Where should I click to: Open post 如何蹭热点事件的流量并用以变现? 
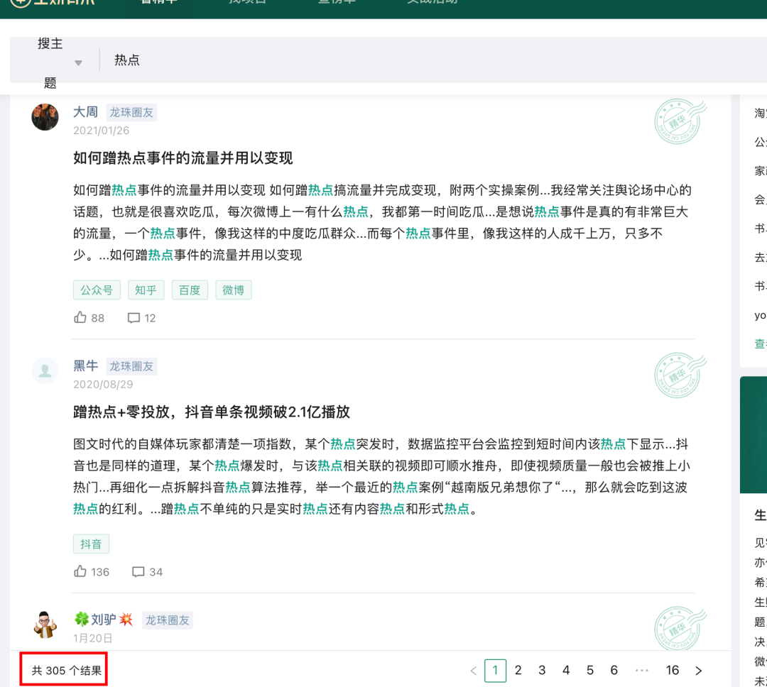(183, 158)
